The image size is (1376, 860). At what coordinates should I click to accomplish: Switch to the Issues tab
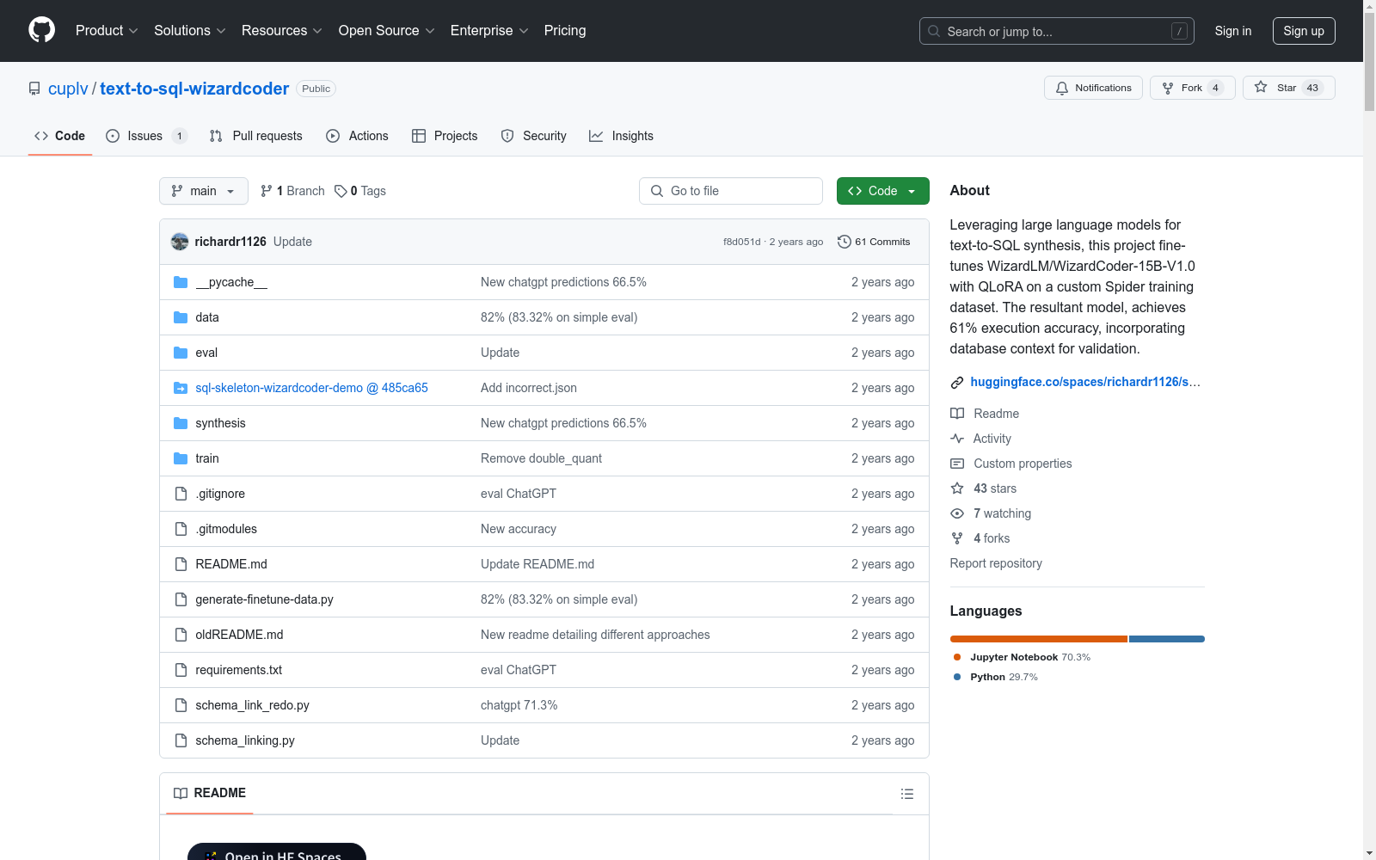(x=146, y=136)
